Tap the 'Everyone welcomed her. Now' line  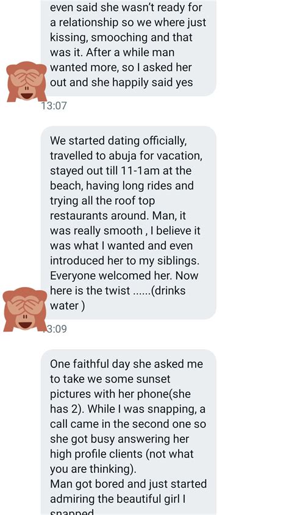pos(124,275)
